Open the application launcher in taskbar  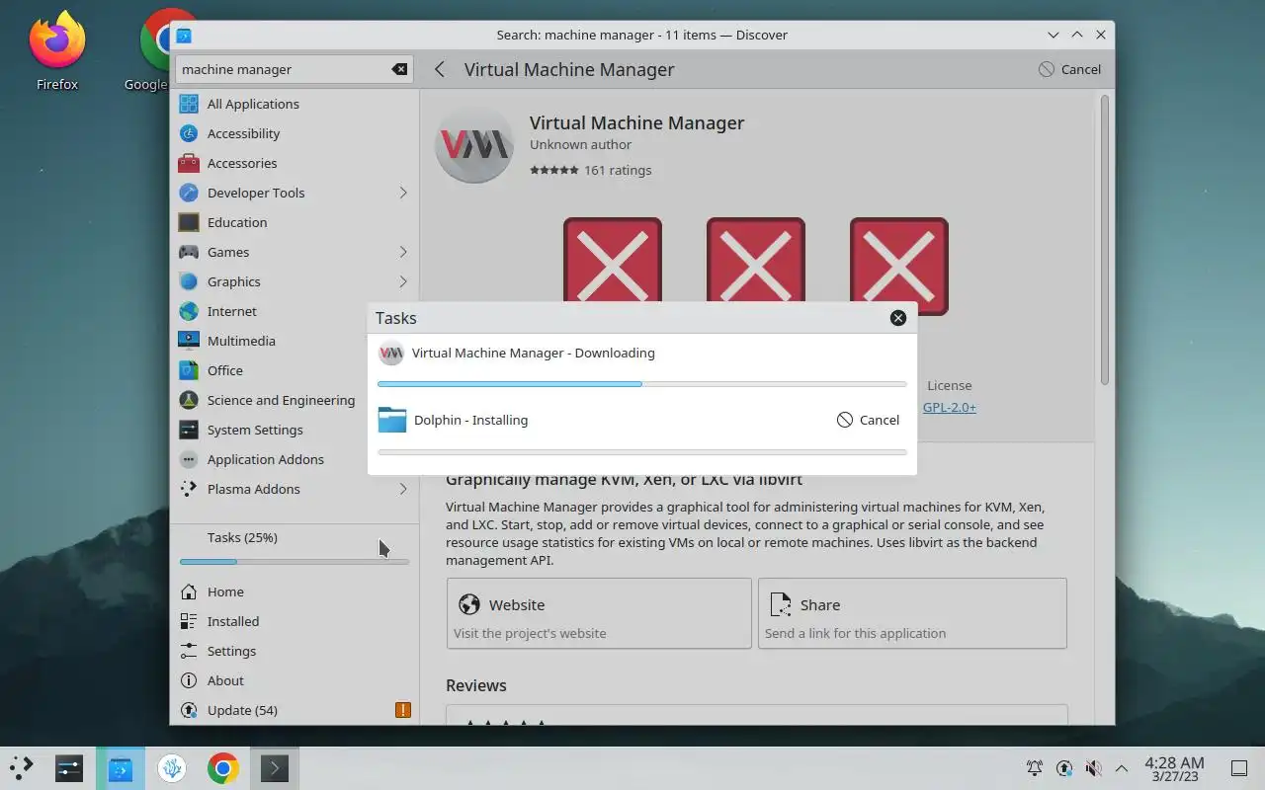[x=22, y=768]
